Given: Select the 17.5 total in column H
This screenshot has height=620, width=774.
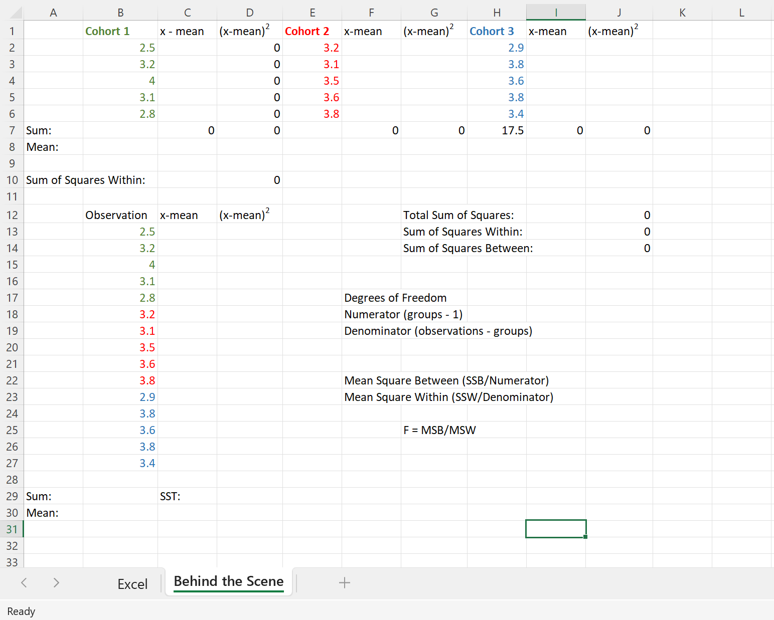Looking at the screenshot, I should 497,130.
